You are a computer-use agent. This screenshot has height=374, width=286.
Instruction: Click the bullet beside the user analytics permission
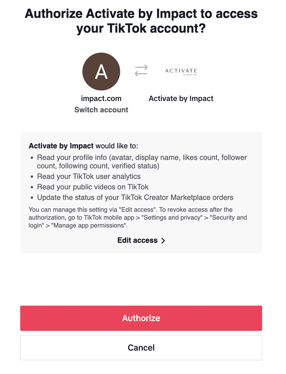point(32,177)
